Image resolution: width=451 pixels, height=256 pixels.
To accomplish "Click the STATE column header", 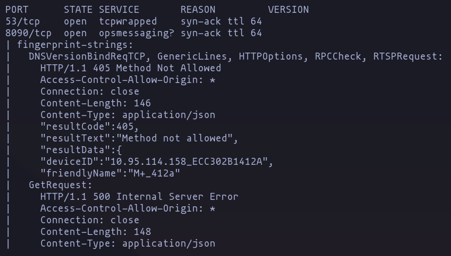I will [x=78, y=10].
